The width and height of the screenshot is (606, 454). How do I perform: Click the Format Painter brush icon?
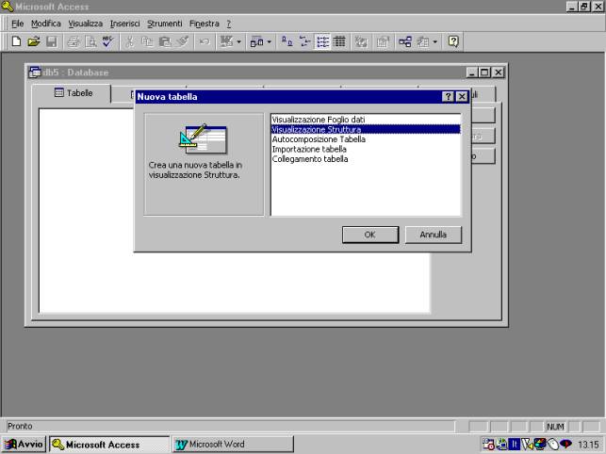click(183, 41)
